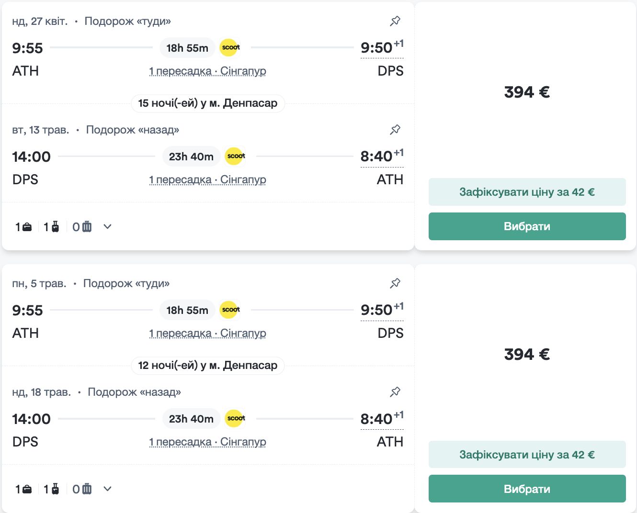Pin the 18 трав. return flight segment
Image resolution: width=637 pixels, height=513 pixels.
tap(395, 392)
